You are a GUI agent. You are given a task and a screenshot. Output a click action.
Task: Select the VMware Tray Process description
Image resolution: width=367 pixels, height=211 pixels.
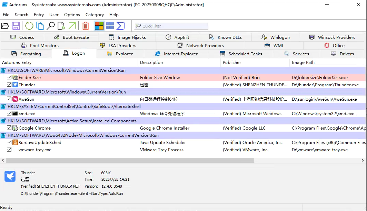(x=162, y=150)
